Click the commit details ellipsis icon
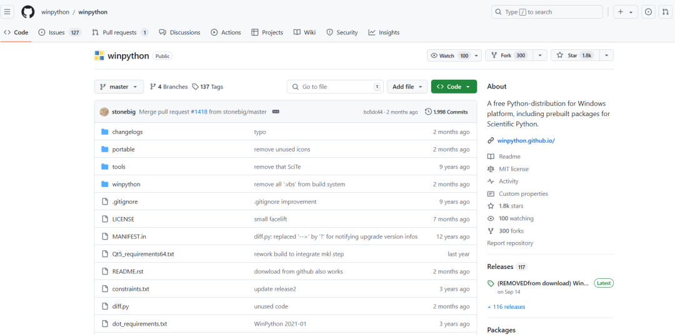 276,112
